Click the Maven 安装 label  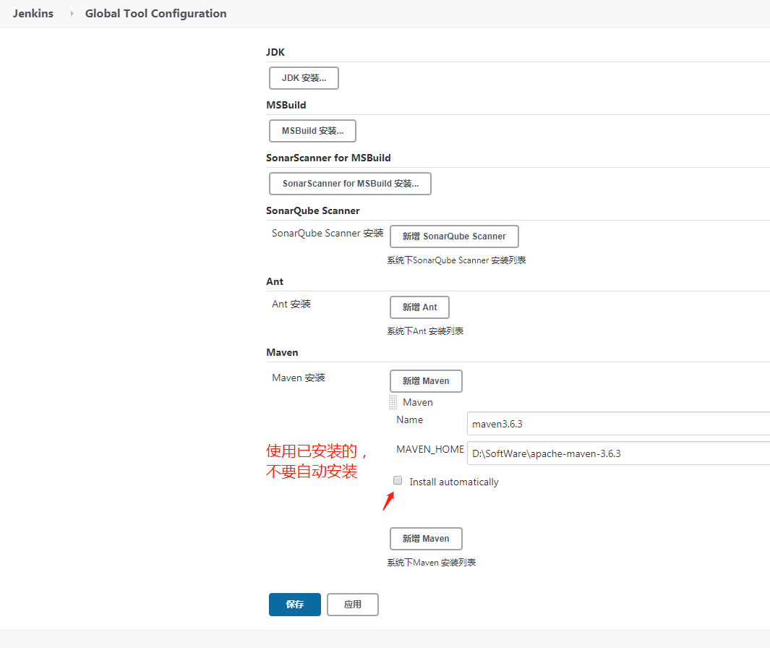tap(299, 378)
